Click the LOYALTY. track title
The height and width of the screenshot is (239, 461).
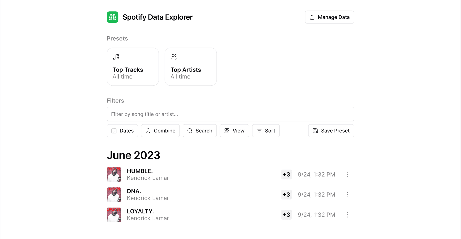click(x=140, y=211)
